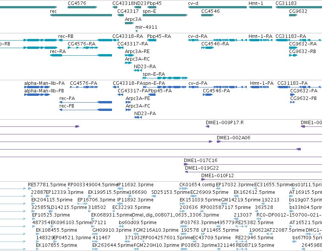
Task: Click the RE08719.5prime EST label
Action: point(255,245)
